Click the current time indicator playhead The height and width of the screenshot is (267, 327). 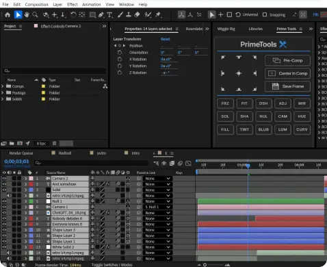pyautogui.click(x=248, y=166)
